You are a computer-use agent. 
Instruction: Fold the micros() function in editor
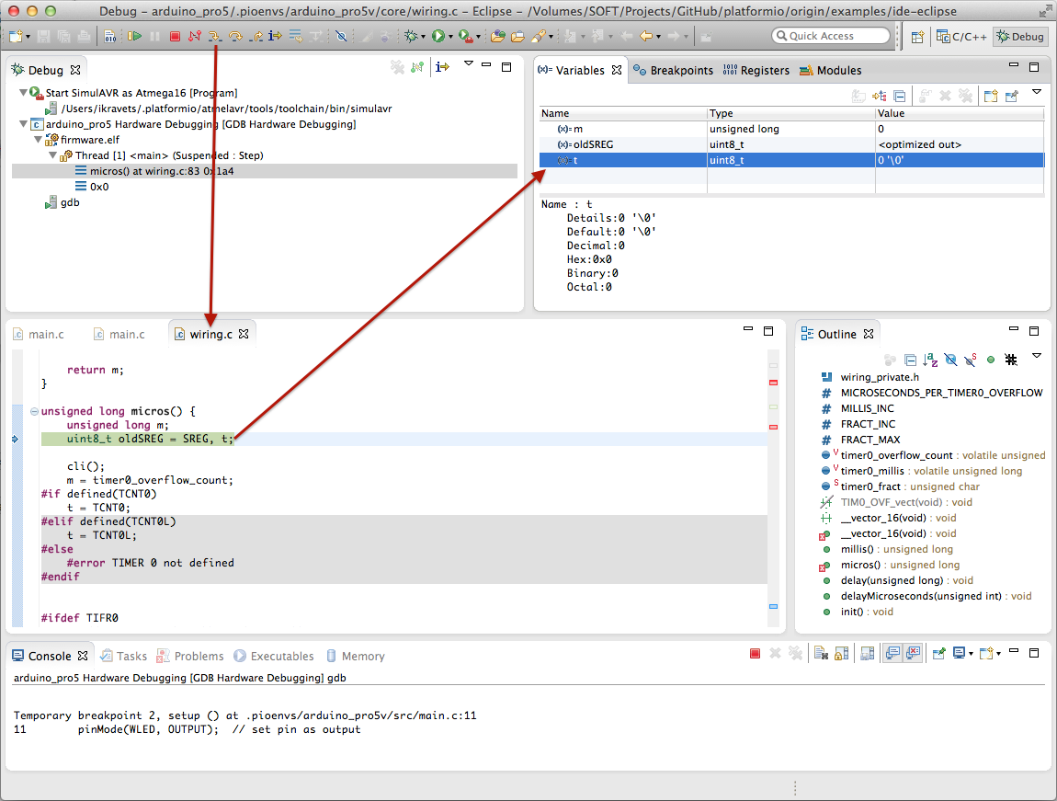pyautogui.click(x=34, y=411)
